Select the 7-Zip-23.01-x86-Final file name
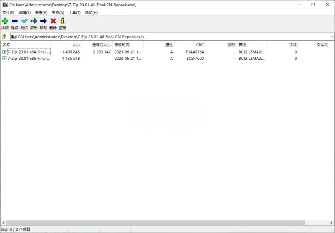Viewport: 335px width, 233px height. (29, 58)
